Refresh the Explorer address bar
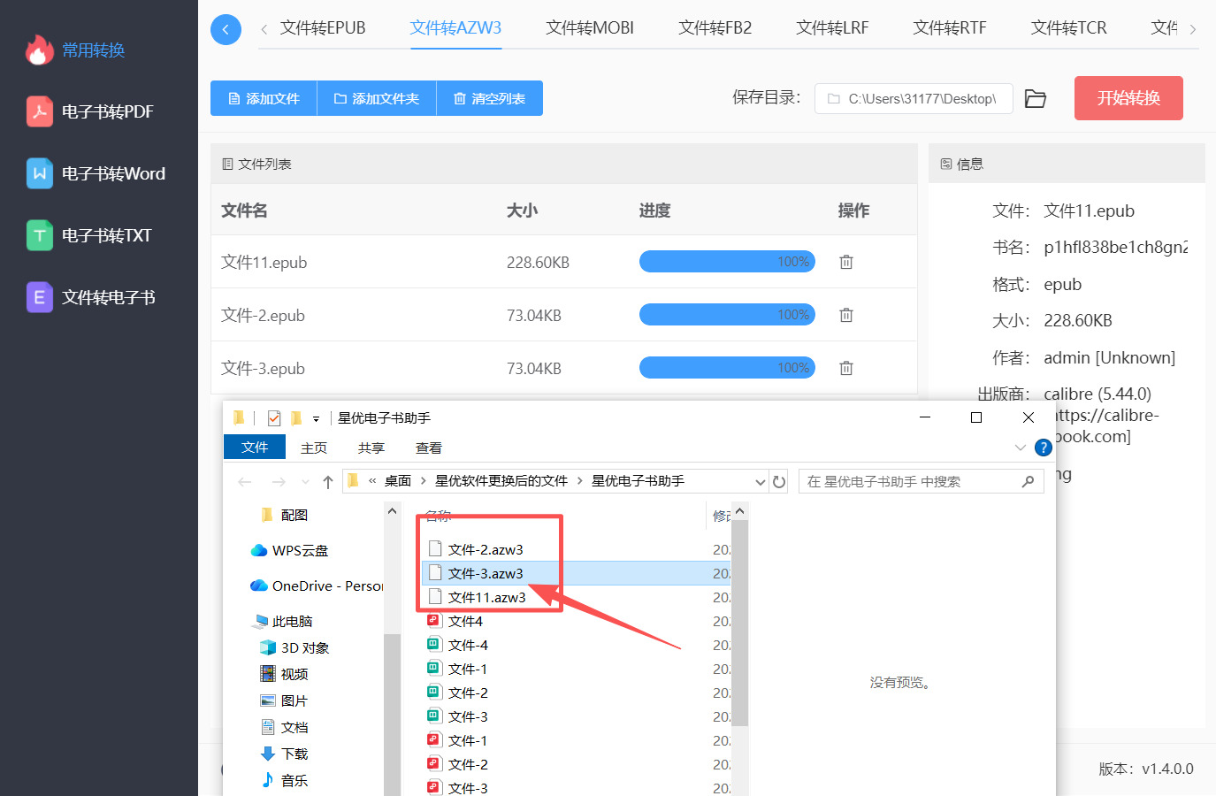 click(x=779, y=481)
